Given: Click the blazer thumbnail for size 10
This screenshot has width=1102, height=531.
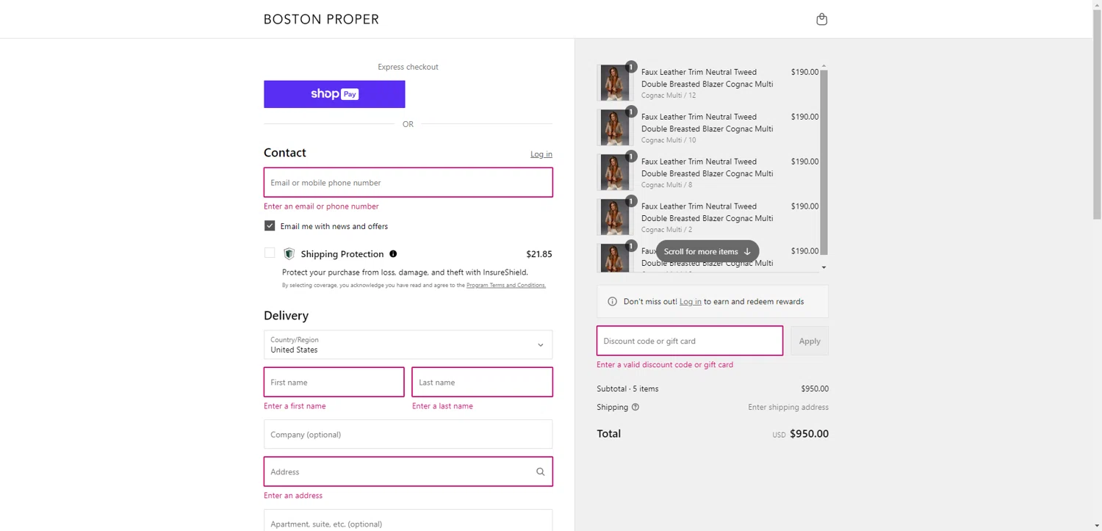Looking at the screenshot, I should coord(614,128).
